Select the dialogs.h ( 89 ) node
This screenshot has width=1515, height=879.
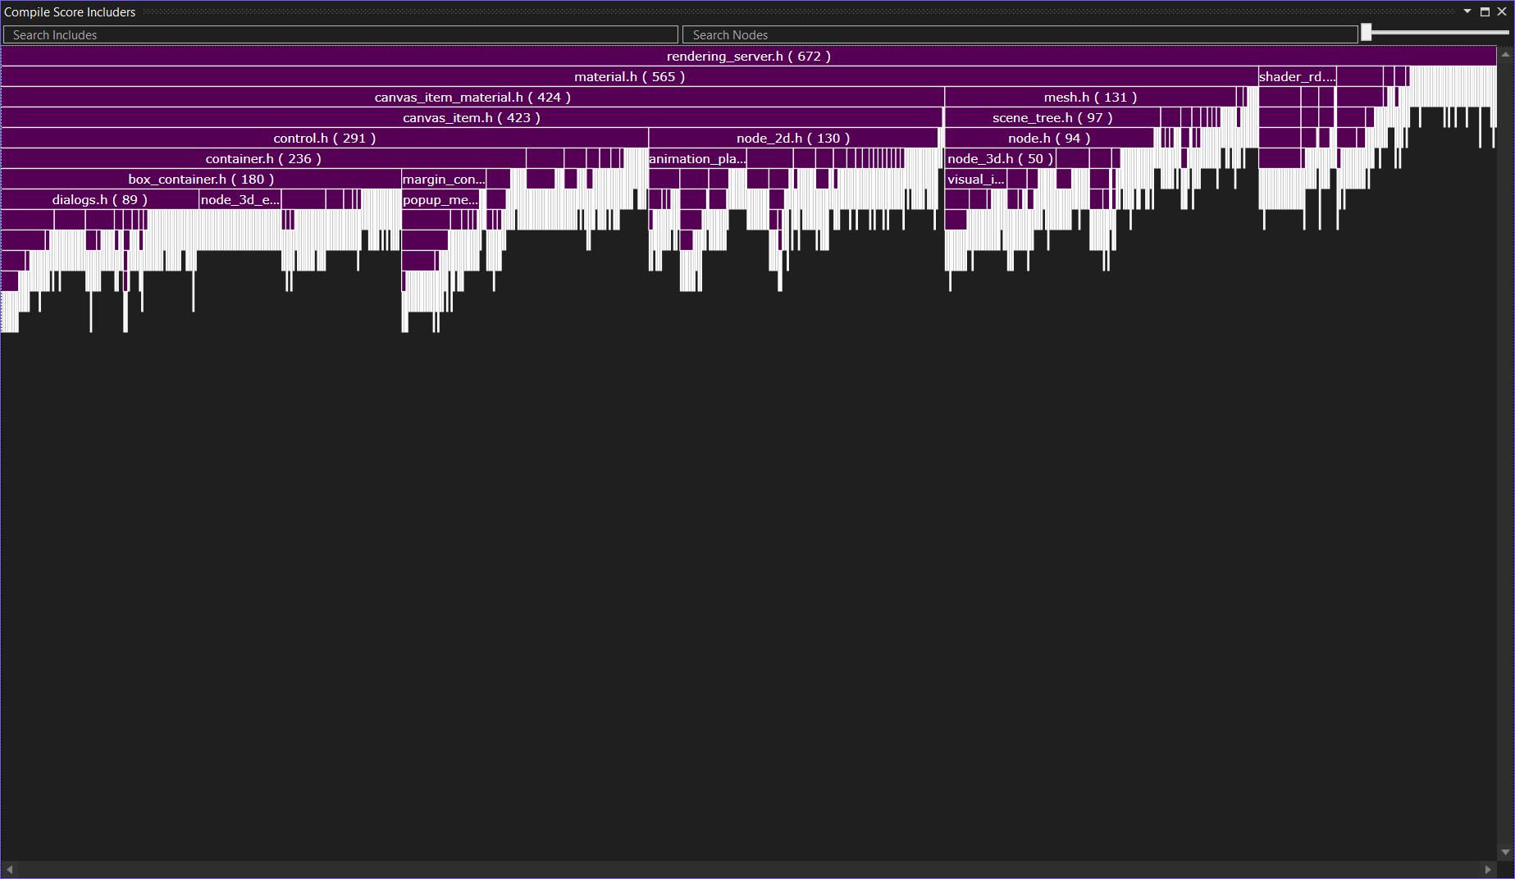pos(100,199)
